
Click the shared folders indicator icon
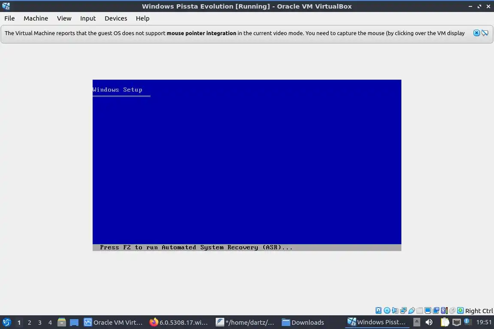coord(420,311)
